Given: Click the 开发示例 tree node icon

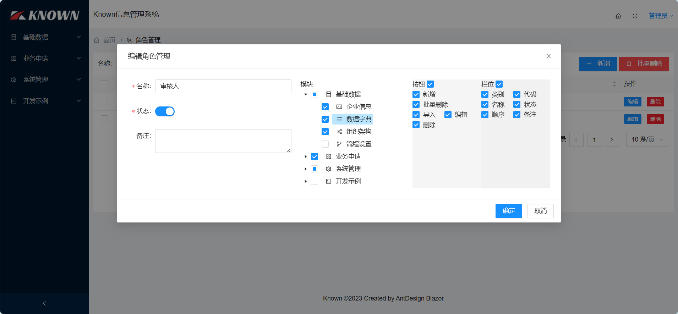Looking at the screenshot, I should click(x=329, y=181).
